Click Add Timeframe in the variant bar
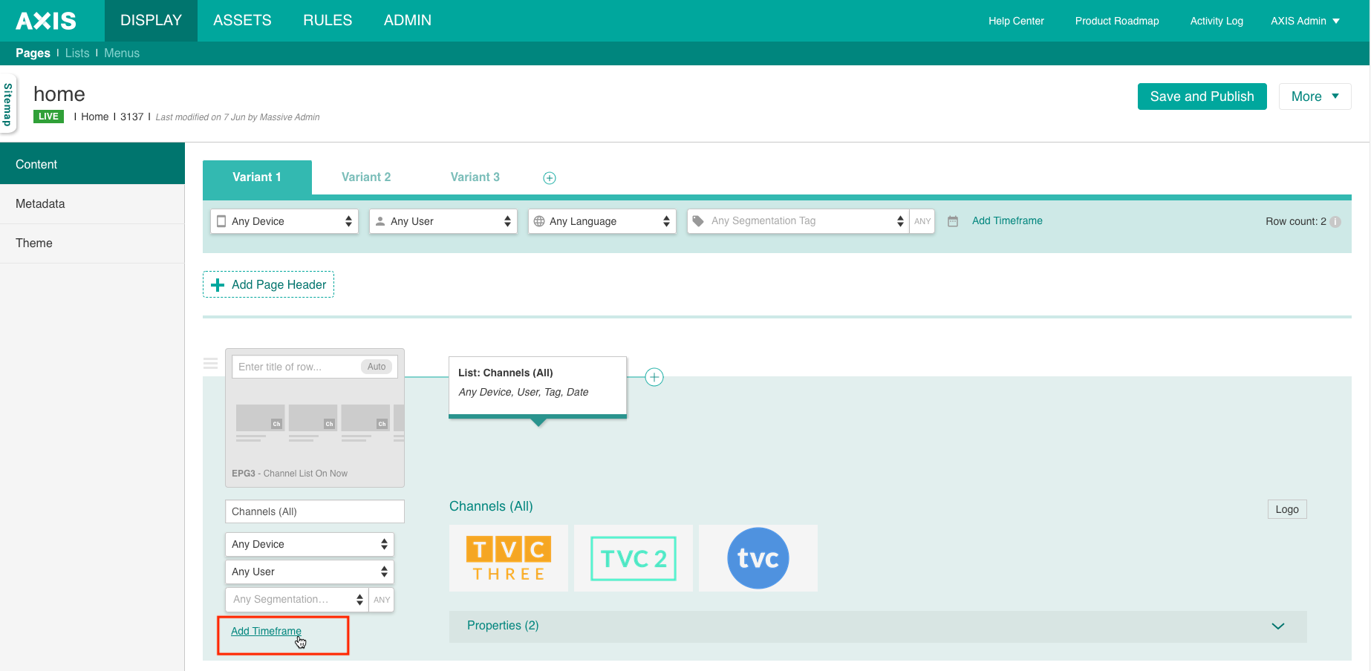Screen dimensions: 1371x671 [x=1007, y=221]
